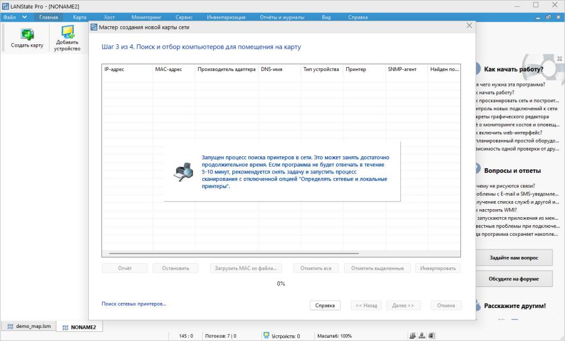Click the Отчёт button

pos(125,268)
